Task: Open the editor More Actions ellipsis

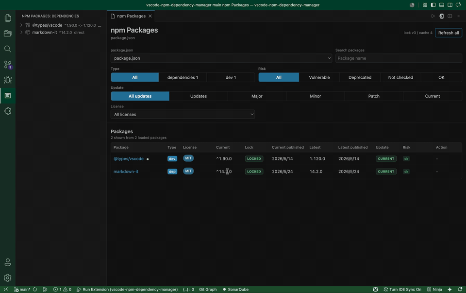Action: point(458,16)
